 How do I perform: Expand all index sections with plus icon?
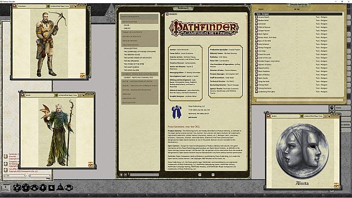121,175
